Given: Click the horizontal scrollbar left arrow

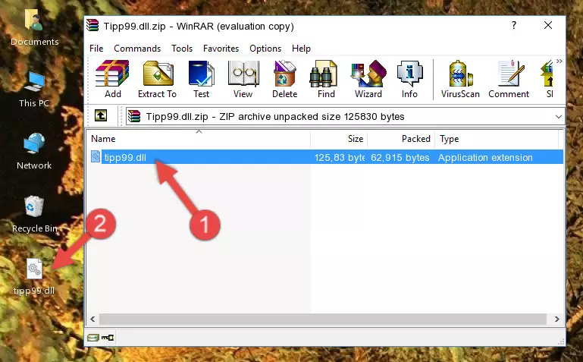Looking at the screenshot, I should [92, 319].
